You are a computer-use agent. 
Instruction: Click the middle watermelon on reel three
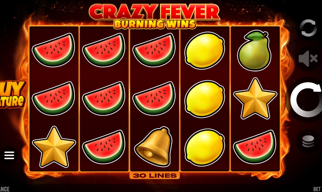click(x=154, y=98)
